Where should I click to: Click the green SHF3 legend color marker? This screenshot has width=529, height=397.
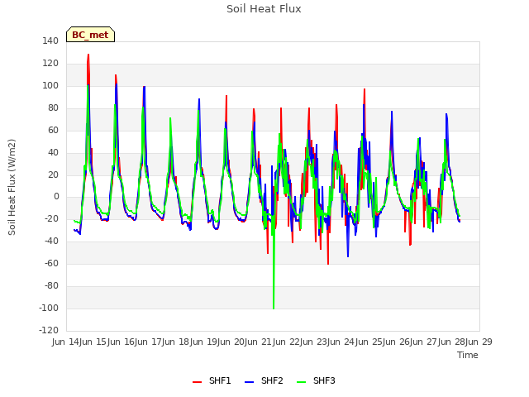[301, 382]
